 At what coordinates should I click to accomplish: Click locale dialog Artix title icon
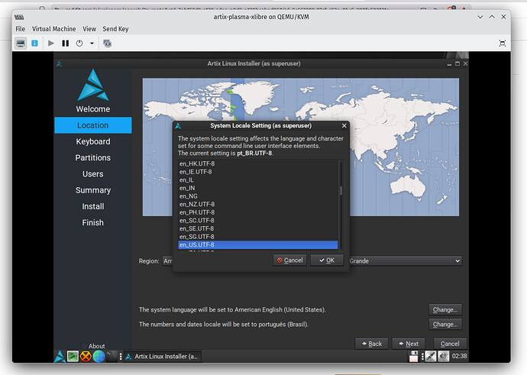click(x=178, y=126)
